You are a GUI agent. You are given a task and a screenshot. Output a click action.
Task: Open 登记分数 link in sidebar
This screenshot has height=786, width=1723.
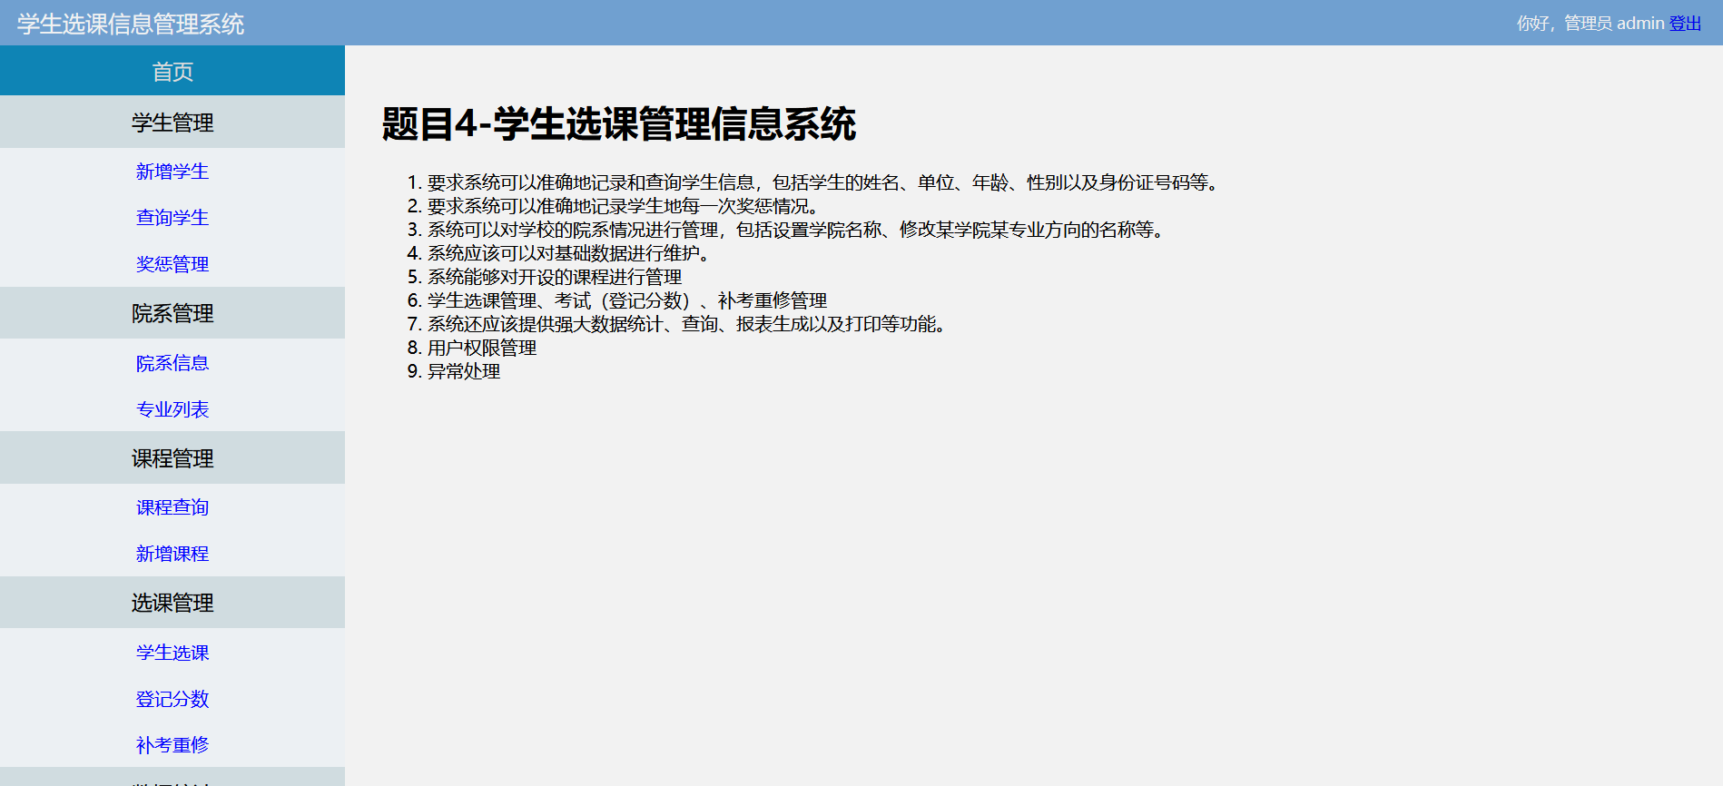(172, 699)
